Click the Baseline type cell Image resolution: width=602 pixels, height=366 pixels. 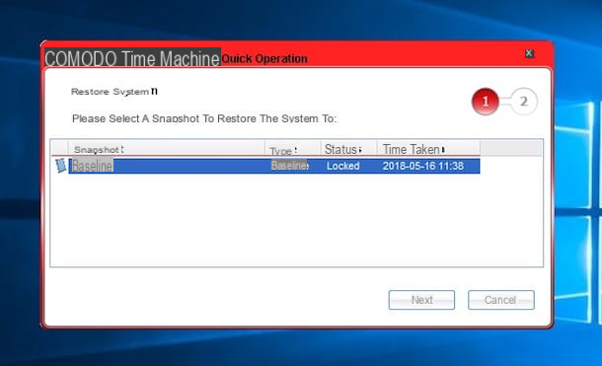click(289, 166)
